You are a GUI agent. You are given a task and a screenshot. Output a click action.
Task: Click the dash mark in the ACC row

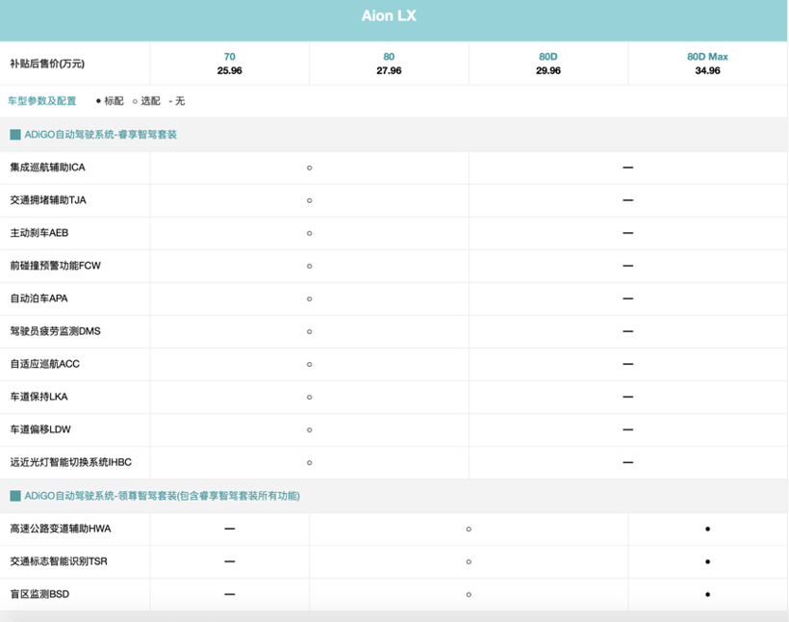tap(628, 364)
